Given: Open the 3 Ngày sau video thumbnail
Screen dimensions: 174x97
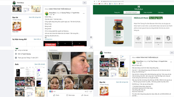Looking at the screenshot, I should point(51,44).
